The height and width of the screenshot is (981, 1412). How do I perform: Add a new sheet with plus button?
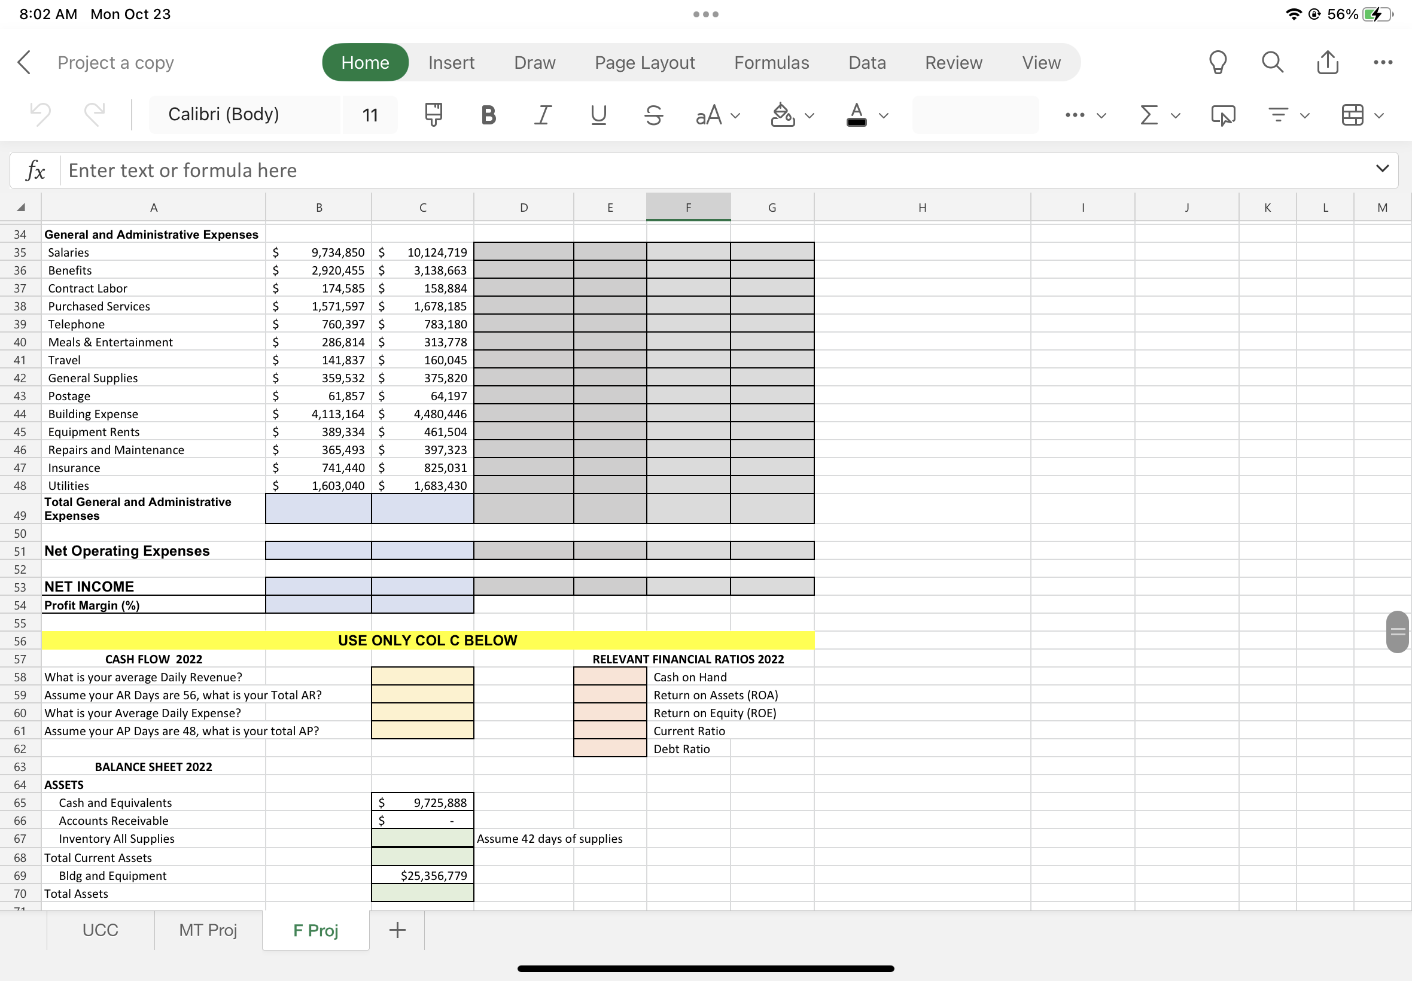click(x=397, y=930)
